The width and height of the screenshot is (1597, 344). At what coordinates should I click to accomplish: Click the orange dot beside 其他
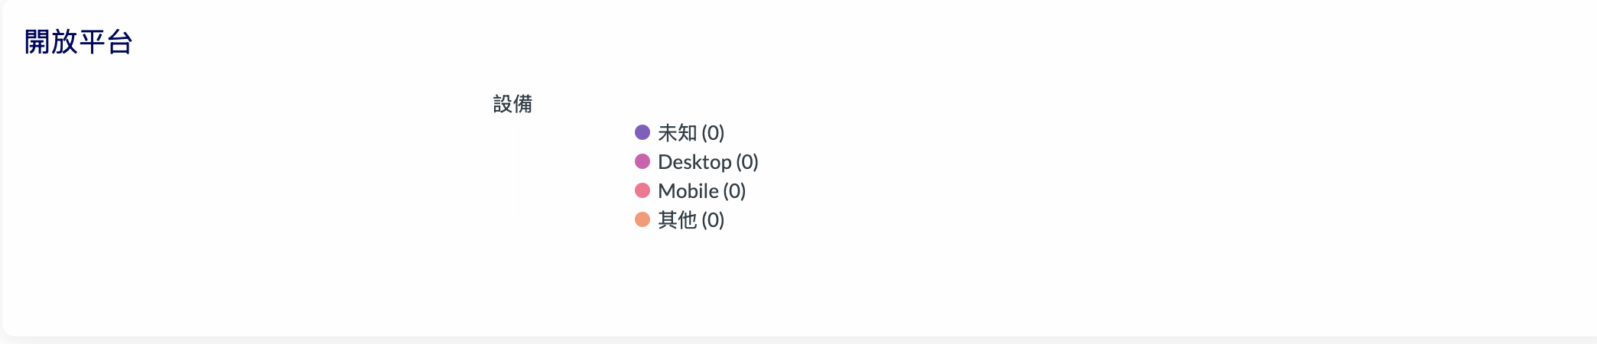[x=642, y=219]
